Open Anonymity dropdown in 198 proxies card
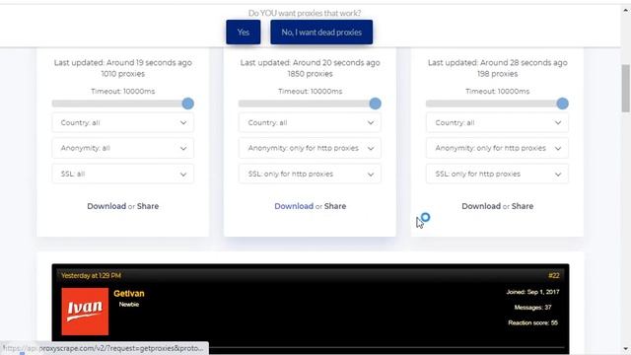The height and width of the screenshot is (355, 631). [x=497, y=148]
